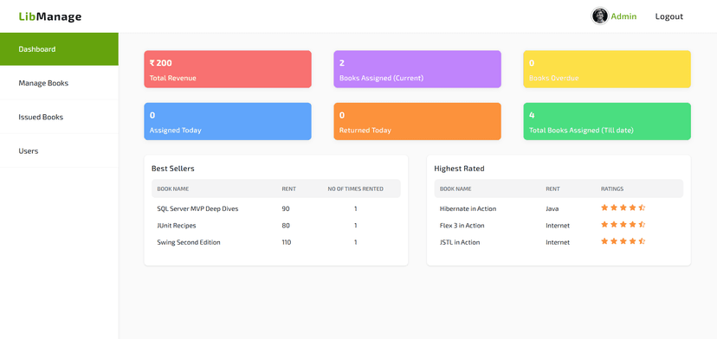
Task: Click the ₹ 200 revenue amount
Action: (x=160, y=63)
